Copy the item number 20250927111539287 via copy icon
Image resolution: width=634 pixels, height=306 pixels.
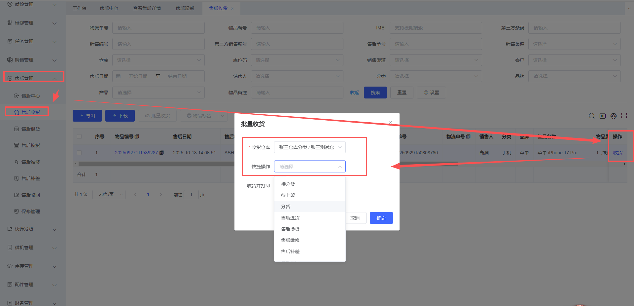(x=161, y=153)
